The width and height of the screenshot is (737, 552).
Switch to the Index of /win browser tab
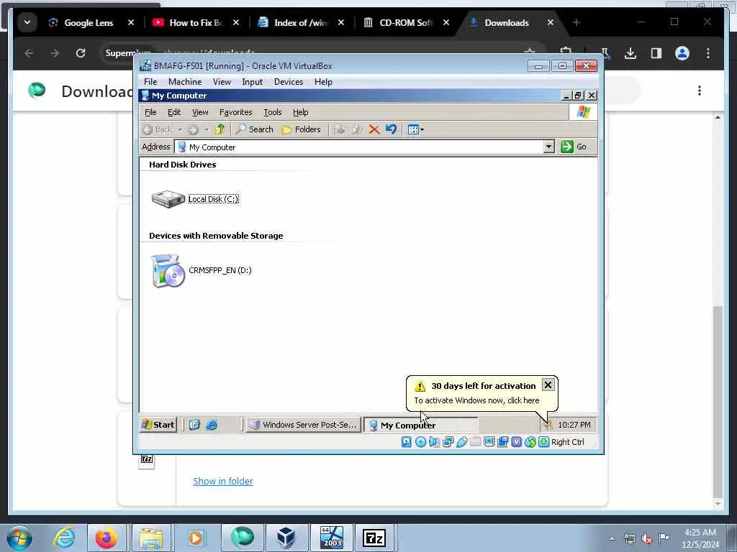click(300, 22)
